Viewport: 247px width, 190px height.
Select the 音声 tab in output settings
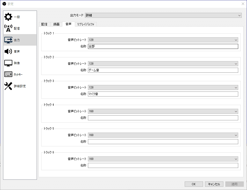click(x=69, y=24)
